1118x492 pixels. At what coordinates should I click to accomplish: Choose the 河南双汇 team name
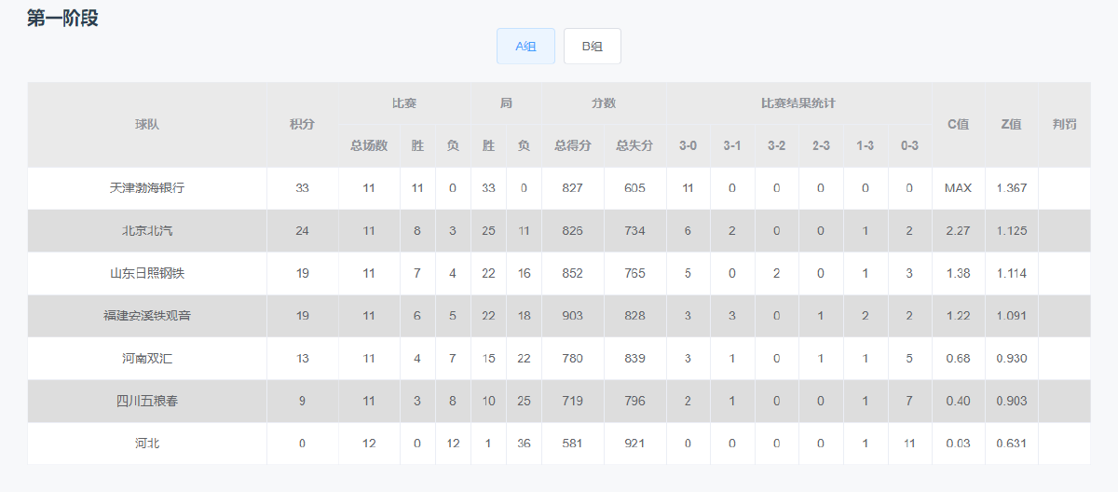point(147,359)
